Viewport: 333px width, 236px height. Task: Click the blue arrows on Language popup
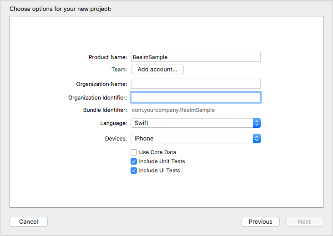coord(257,123)
